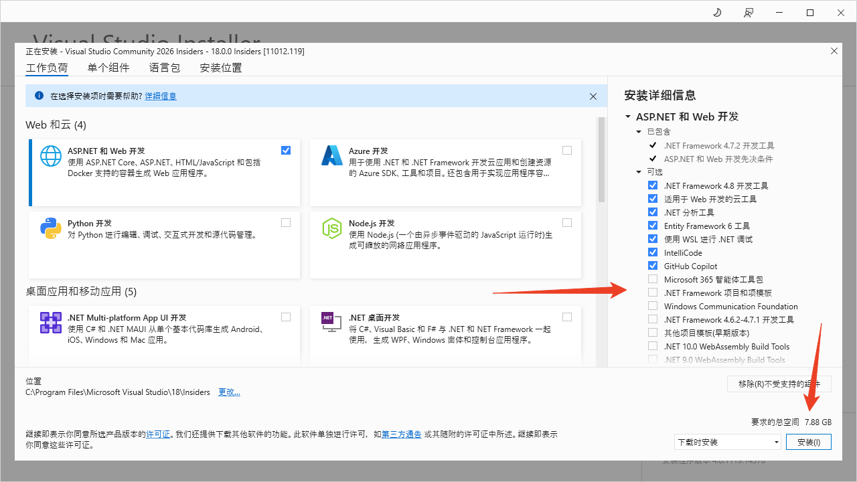
Task: Click the install path C:\Program Files text
Action: point(118,392)
